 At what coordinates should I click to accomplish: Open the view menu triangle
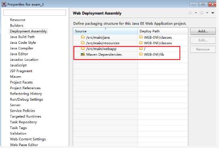click(213, 13)
